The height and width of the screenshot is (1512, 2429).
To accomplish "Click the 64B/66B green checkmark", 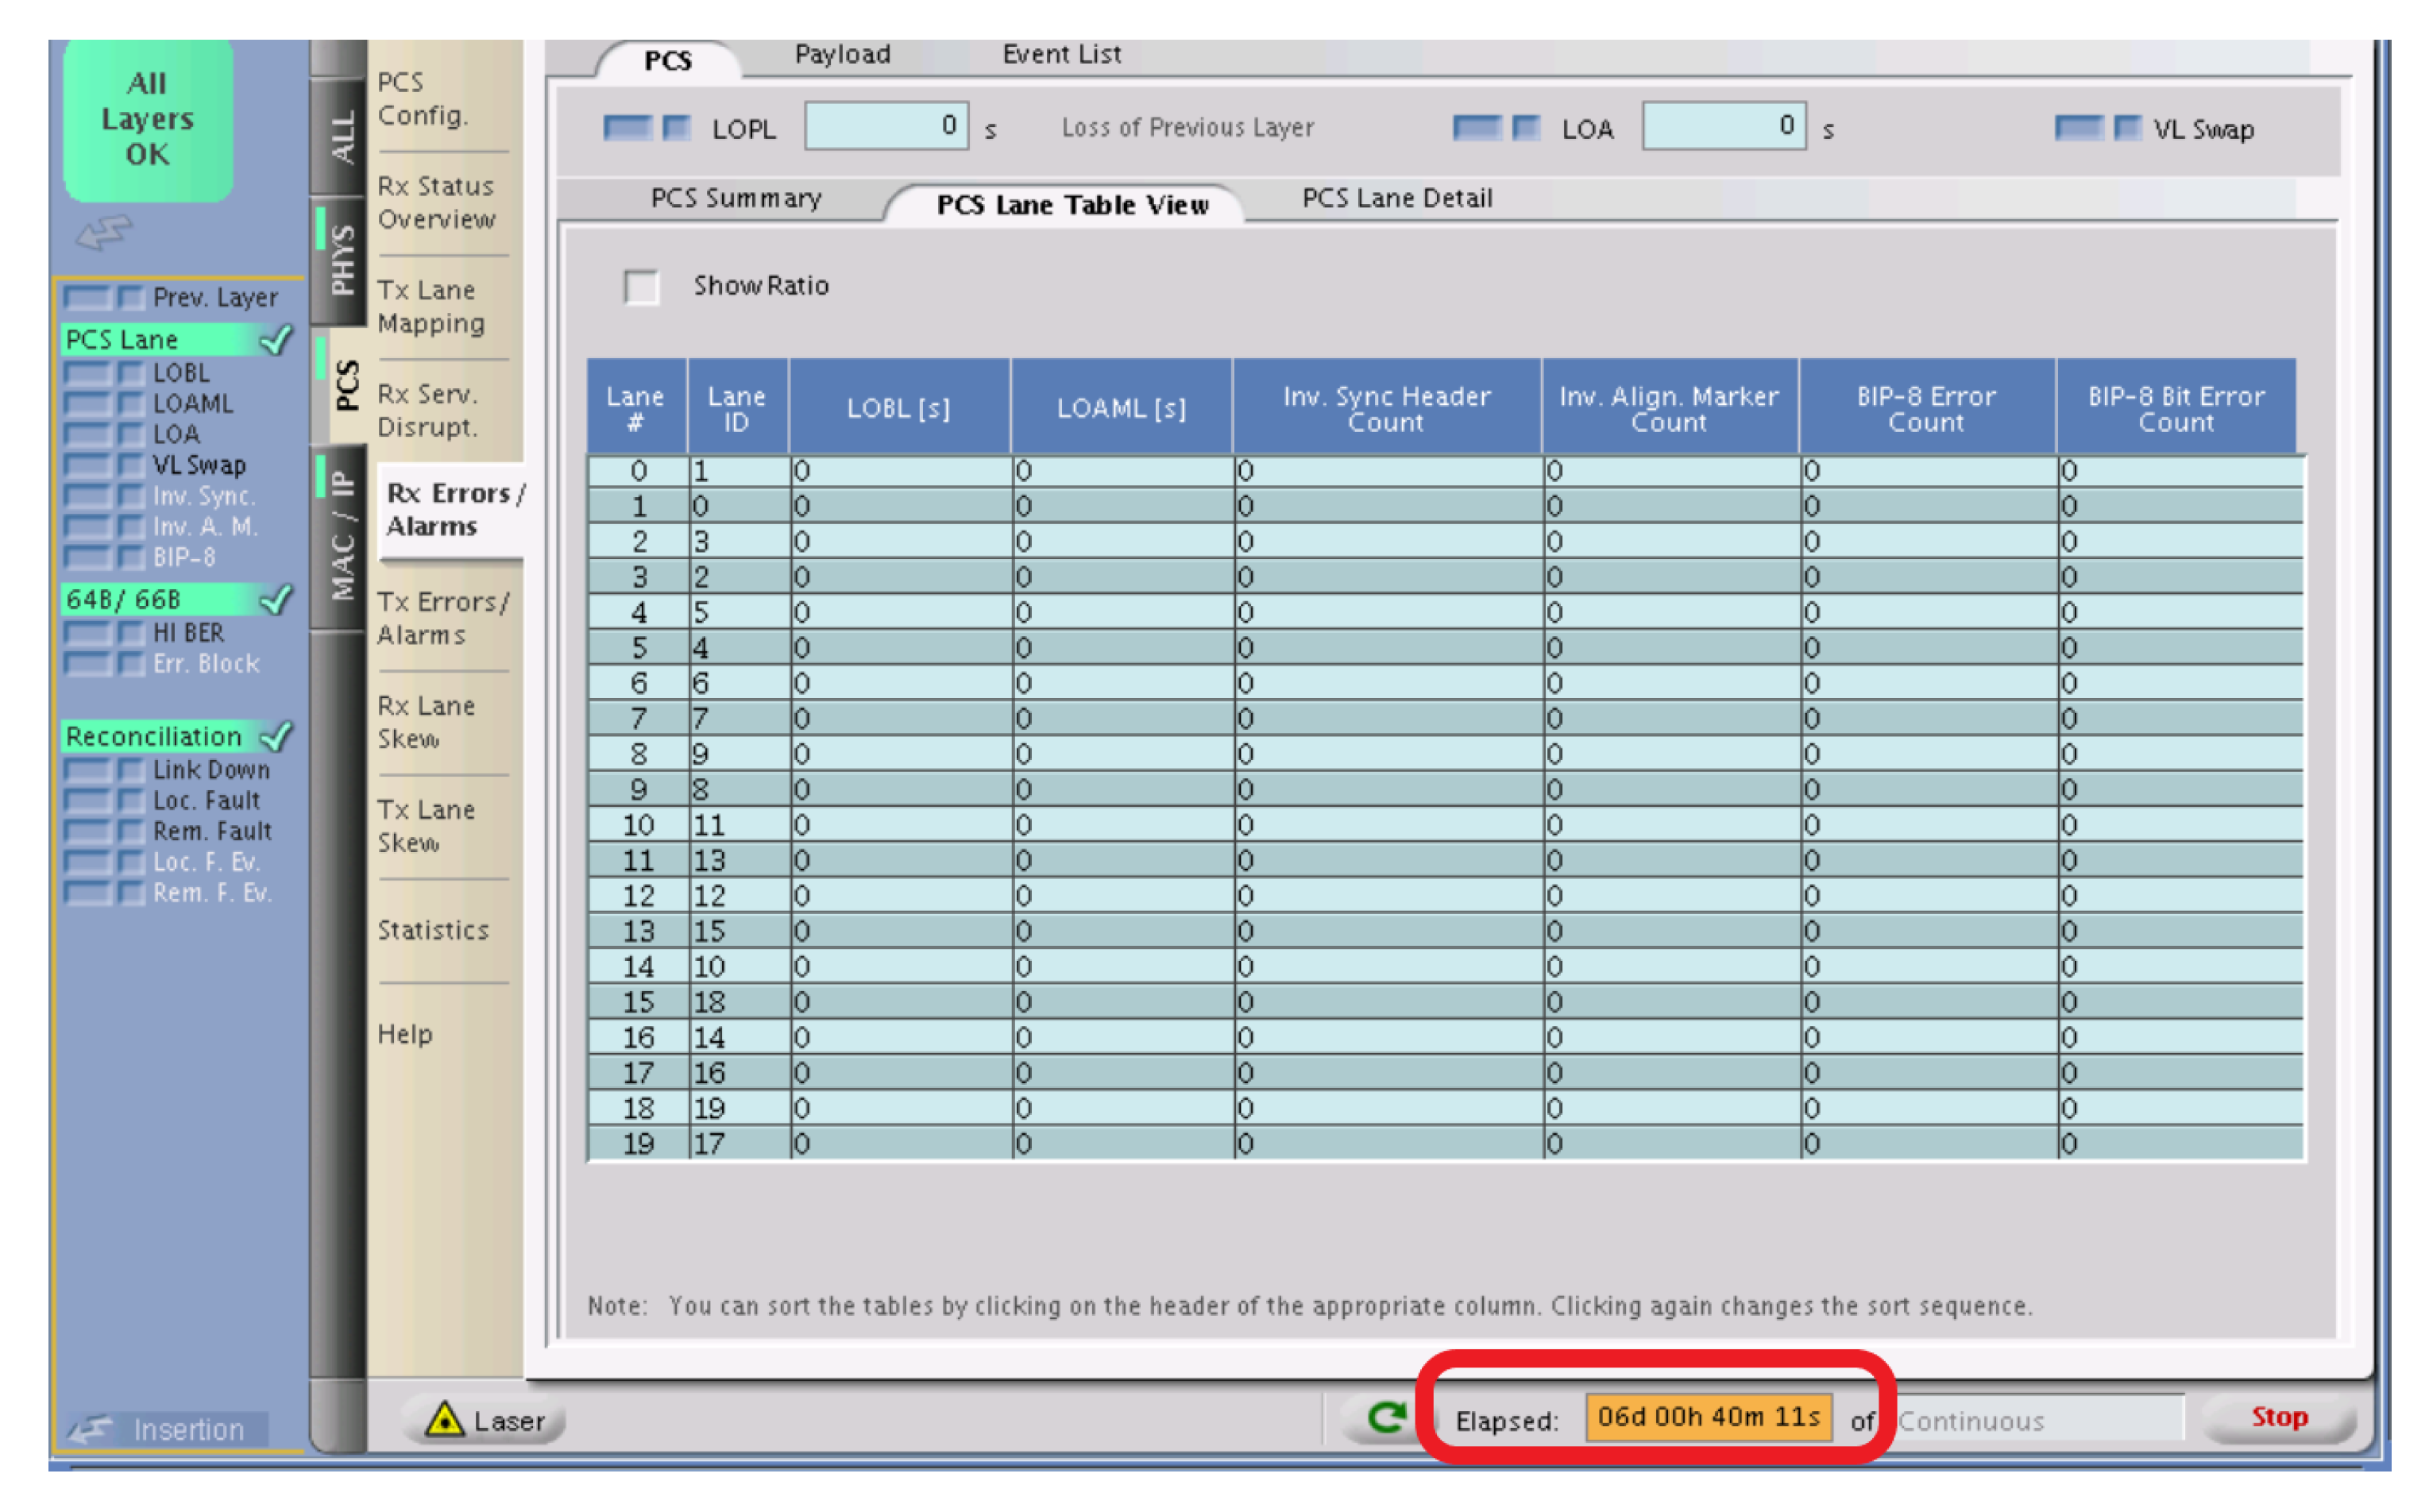I will click(276, 600).
